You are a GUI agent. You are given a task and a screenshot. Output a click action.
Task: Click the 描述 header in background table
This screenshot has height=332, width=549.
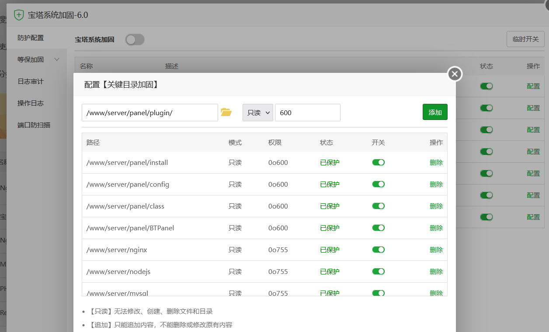[x=172, y=66]
